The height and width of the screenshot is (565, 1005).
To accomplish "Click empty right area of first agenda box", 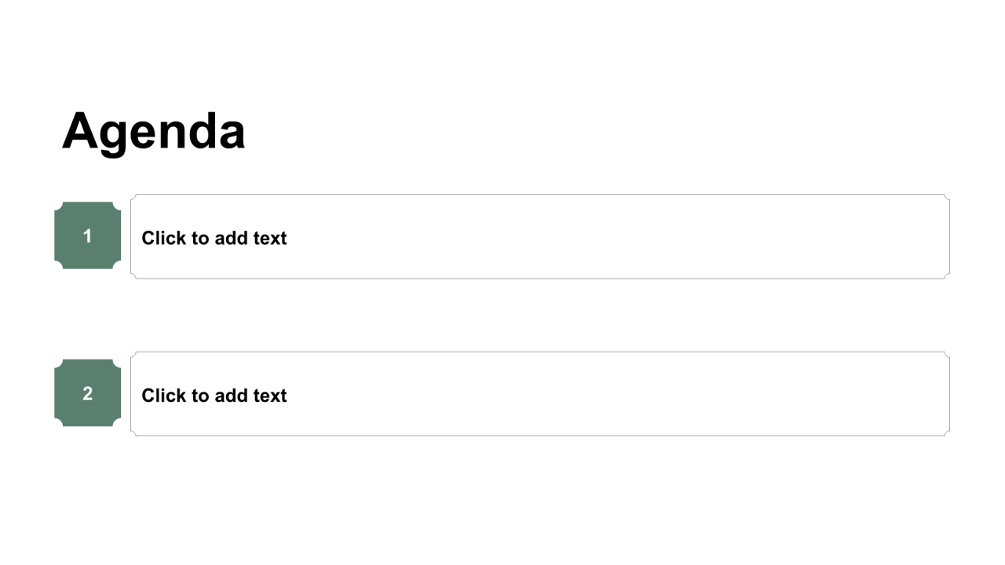I will 667,236.
